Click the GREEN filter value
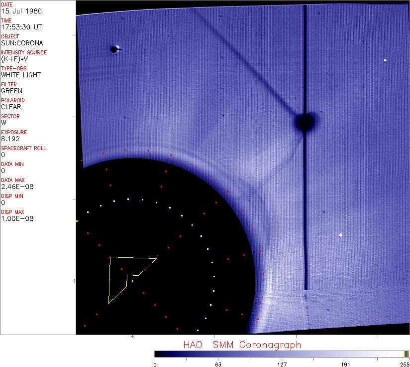Screen dimensions: 410x367 point(11,91)
